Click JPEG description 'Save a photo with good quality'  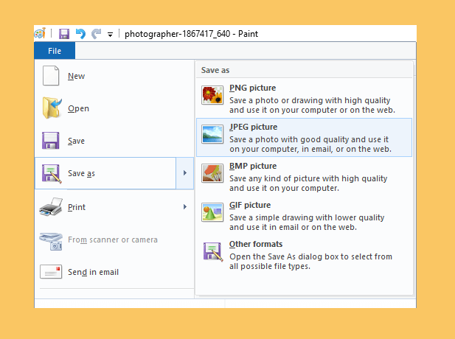tap(310, 144)
